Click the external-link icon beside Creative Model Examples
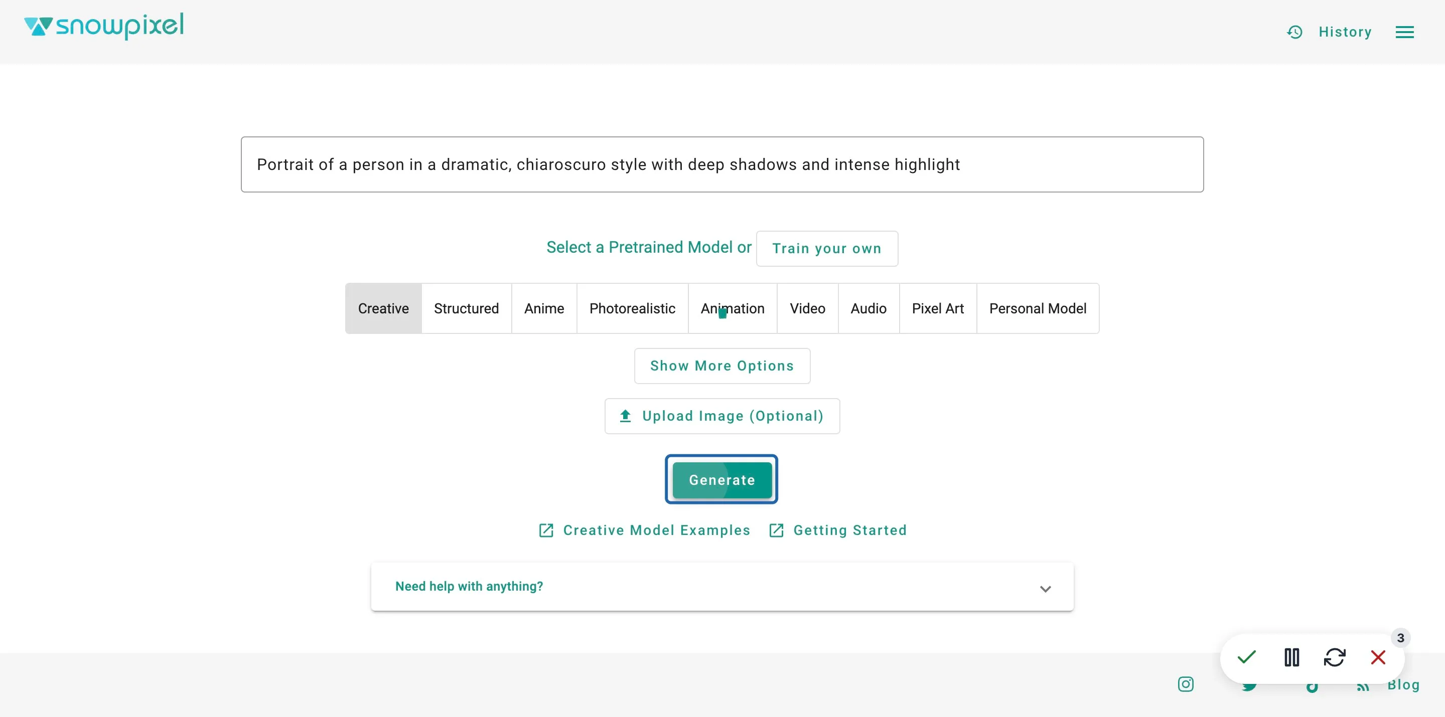The image size is (1445, 717). click(546, 530)
